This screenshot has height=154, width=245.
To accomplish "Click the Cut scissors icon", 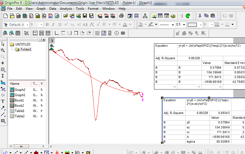I will [200, 16].
